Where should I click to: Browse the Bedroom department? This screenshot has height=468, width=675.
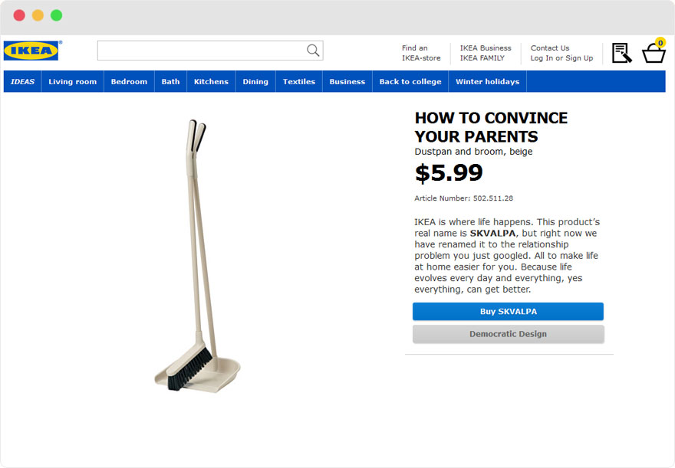click(x=129, y=81)
